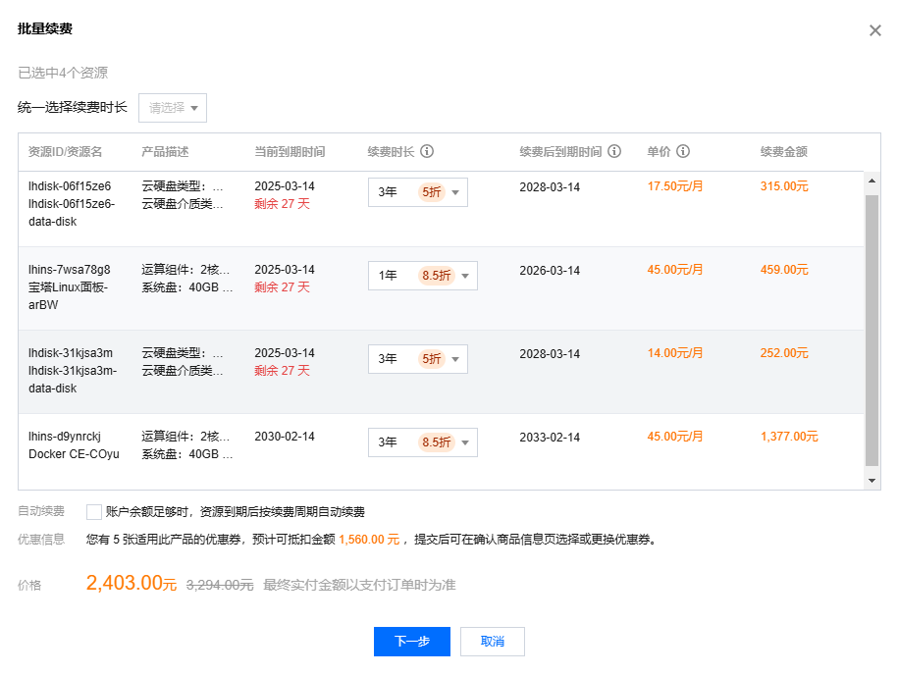Open renewal duration dropdown for lhdisk-06f15ze6
Image resolution: width=898 pixels, height=675 pixels.
[x=418, y=192]
